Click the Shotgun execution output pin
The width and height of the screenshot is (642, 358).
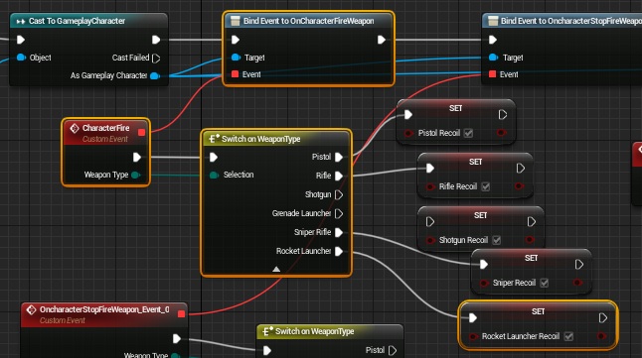(x=339, y=194)
